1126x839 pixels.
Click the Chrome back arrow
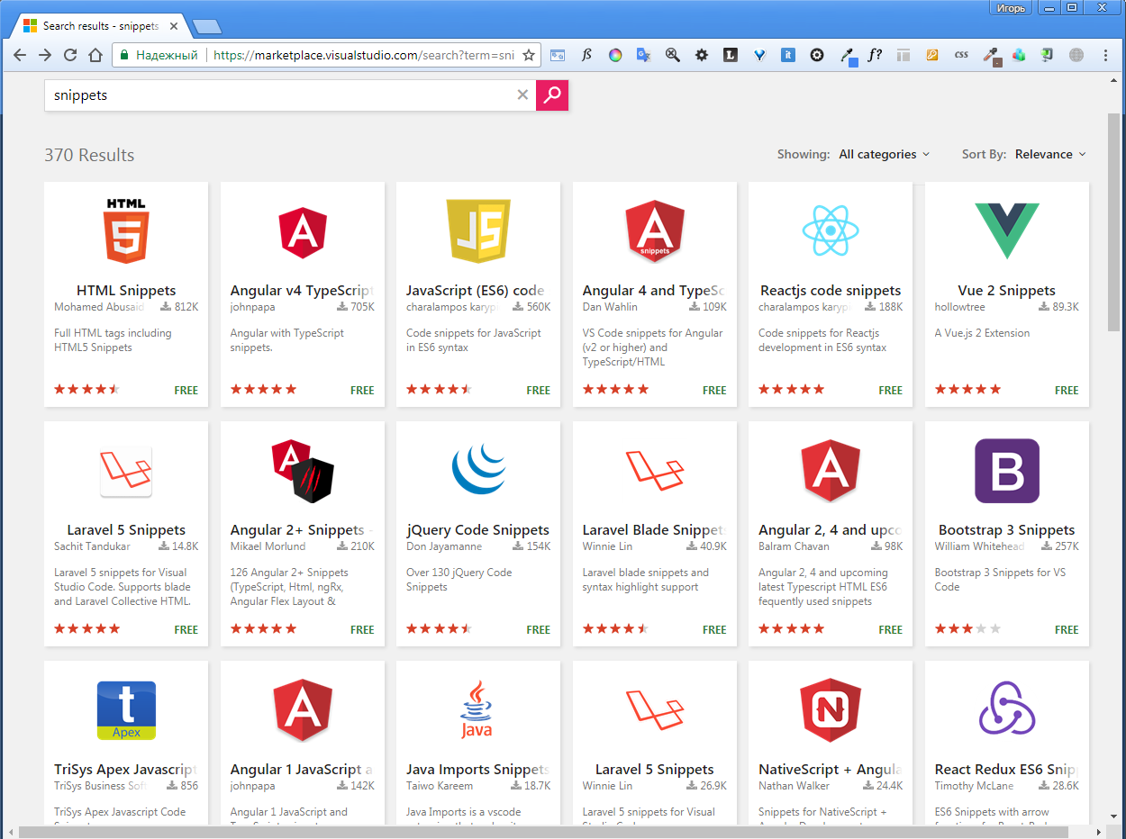pyautogui.click(x=20, y=55)
